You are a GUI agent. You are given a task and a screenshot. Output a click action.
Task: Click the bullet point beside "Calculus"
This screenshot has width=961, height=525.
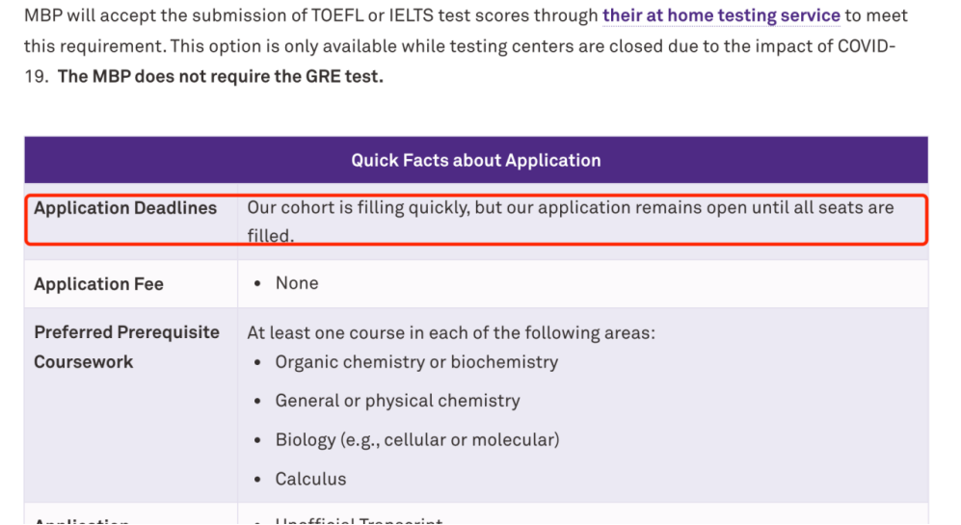pyautogui.click(x=257, y=480)
